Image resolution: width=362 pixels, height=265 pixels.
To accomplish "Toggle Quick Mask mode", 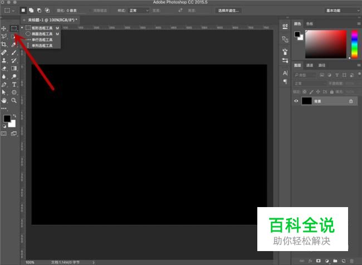I will click(4, 134).
